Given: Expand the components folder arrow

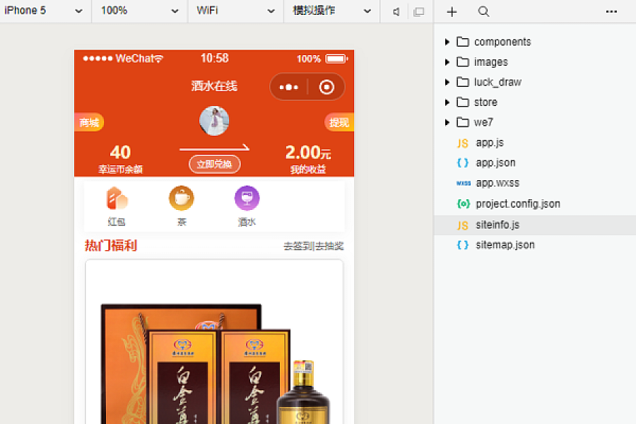Looking at the screenshot, I should click(x=447, y=42).
